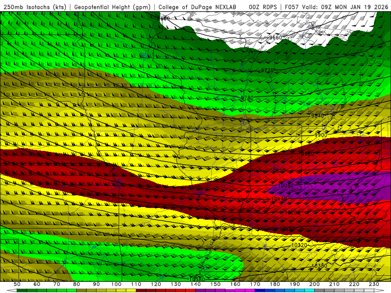Click the 70 kts legend value
Screen dimensions: 391x293
(57, 284)
